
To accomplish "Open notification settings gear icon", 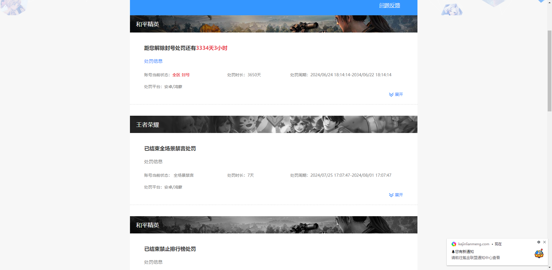I will point(539,242).
